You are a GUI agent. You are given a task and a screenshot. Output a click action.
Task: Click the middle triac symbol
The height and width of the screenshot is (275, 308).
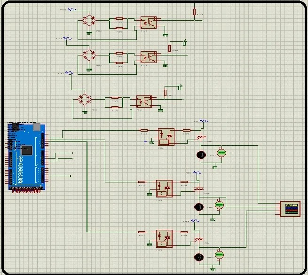[x=199, y=189]
